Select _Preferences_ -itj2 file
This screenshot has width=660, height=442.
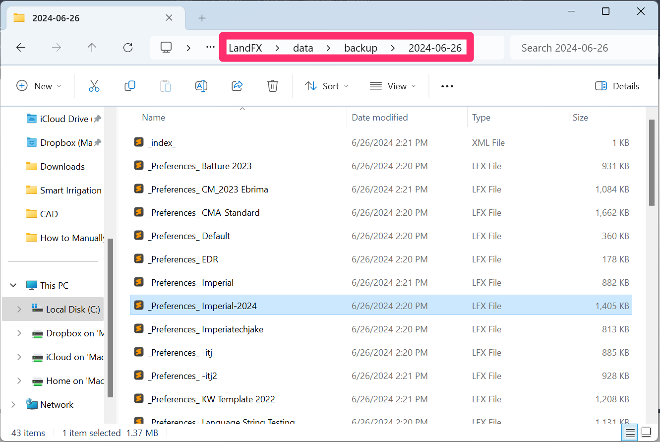pos(381,376)
